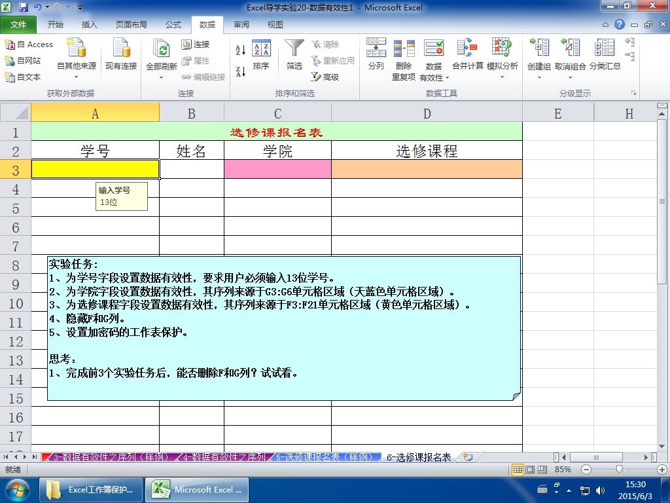
Task: Open Outline (分级显示) dialog launcher
Action: [633, 93]
